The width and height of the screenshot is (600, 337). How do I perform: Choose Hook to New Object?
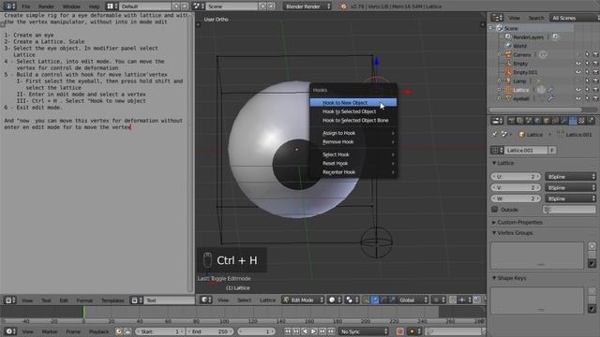[353, 102]
